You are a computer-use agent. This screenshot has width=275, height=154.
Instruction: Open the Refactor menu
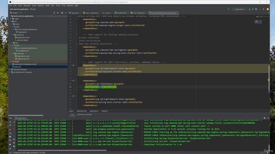41,6
